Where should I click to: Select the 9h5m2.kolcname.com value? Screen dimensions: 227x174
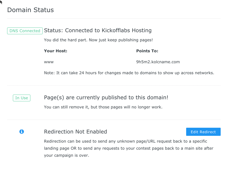pos(158,62)
